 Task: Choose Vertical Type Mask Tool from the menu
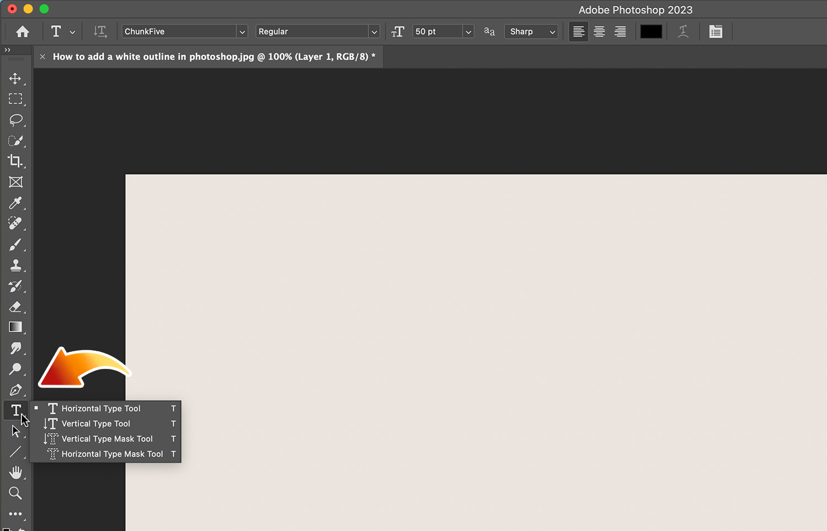click(x=106, y=438)
